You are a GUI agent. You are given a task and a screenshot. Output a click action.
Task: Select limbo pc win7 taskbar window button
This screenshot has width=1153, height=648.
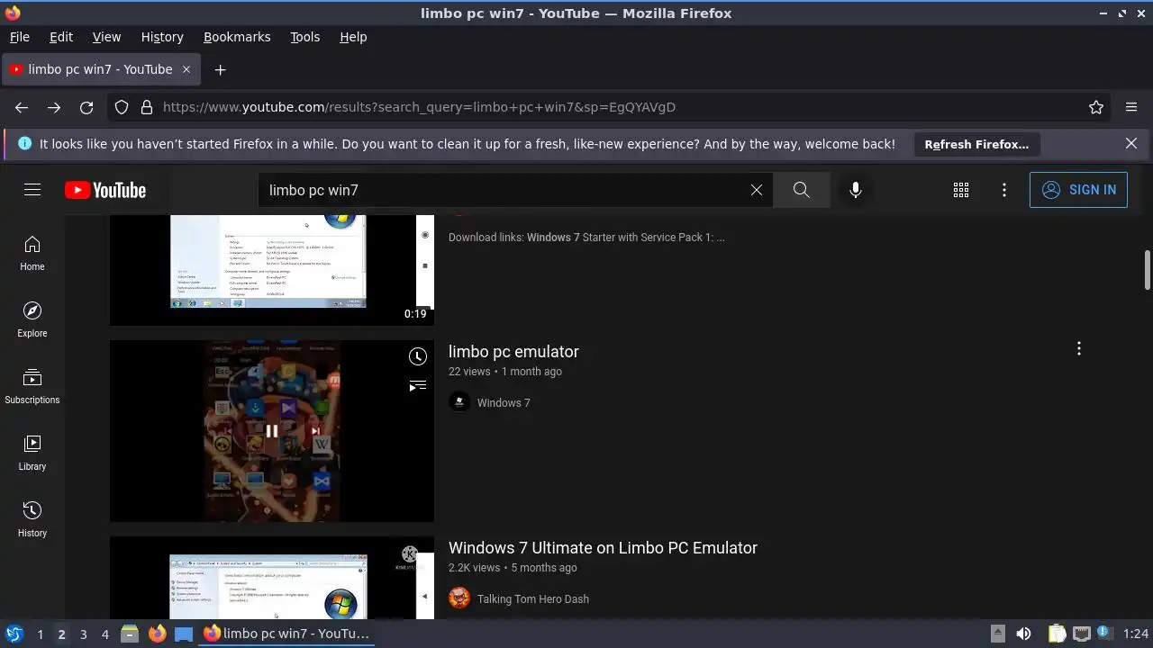coord(286,634)
